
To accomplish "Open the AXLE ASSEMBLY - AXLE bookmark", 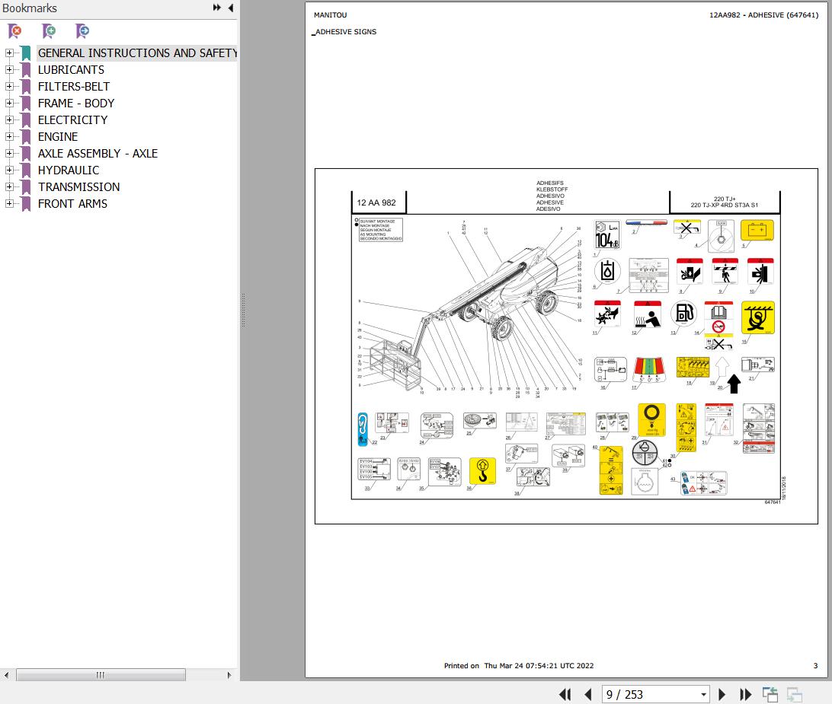I will pos(98,154).
